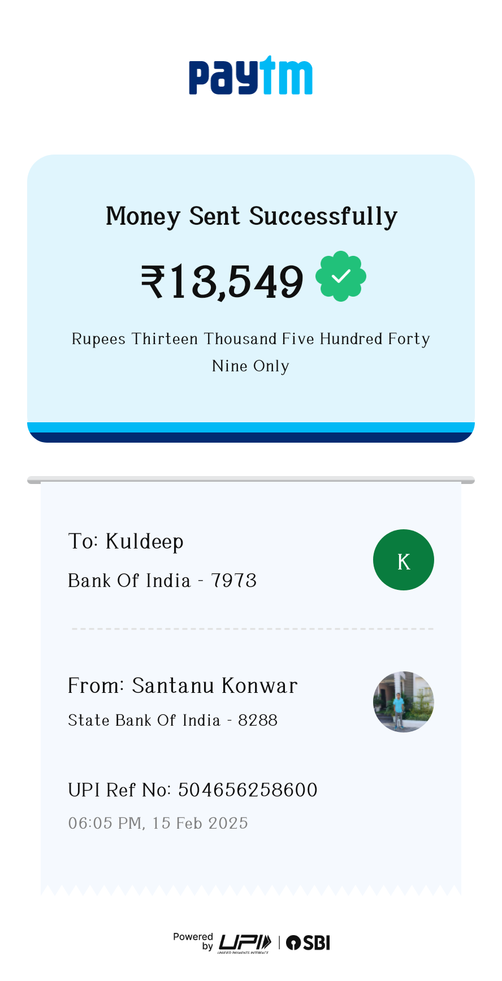Click the light blue stripe under amount card
502x981 pixels.
pyautogui.click(x=251, y=427)
